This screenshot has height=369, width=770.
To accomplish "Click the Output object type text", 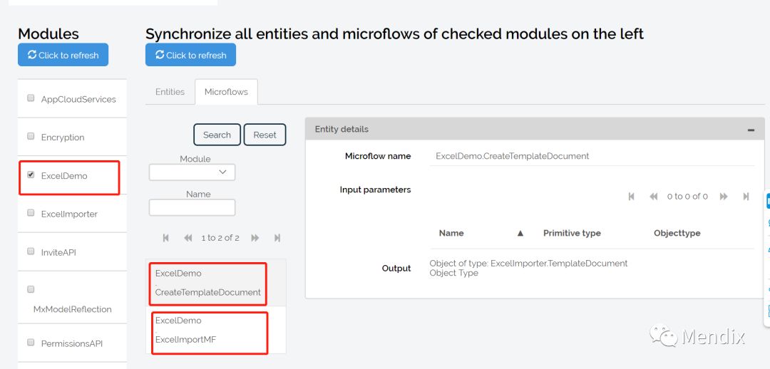I will [528, 268].
